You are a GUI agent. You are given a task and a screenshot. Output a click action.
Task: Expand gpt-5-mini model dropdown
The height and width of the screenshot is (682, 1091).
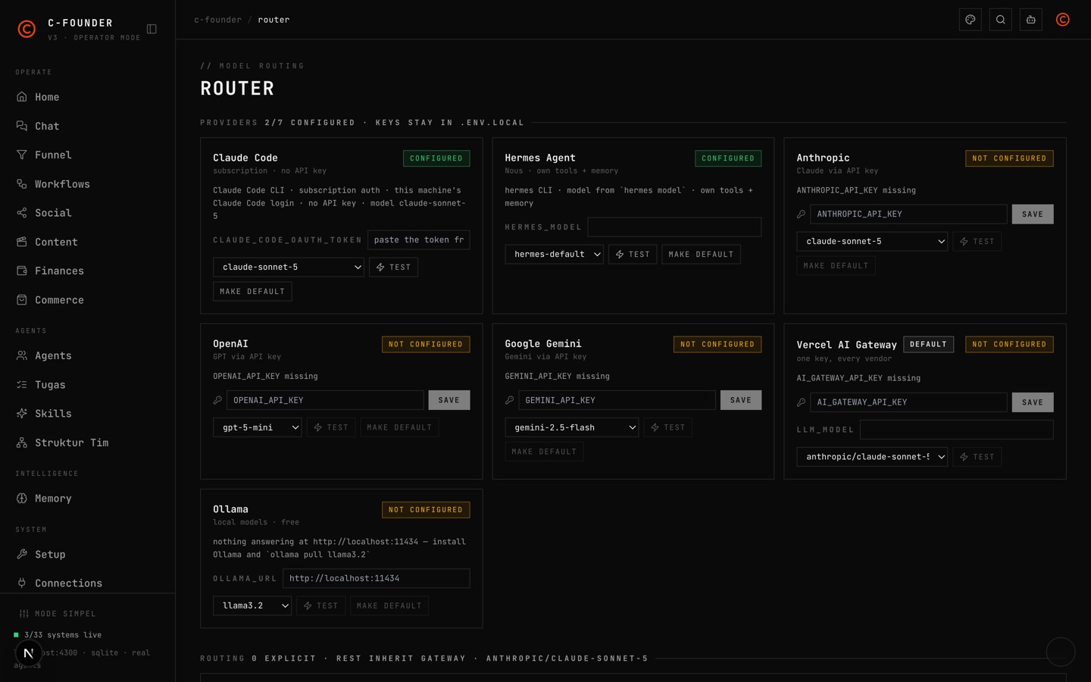[258, 427]
